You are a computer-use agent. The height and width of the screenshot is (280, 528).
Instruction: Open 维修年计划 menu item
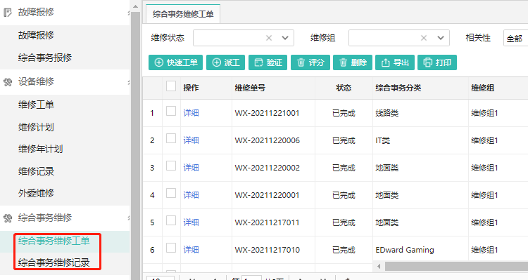(40, 149)
